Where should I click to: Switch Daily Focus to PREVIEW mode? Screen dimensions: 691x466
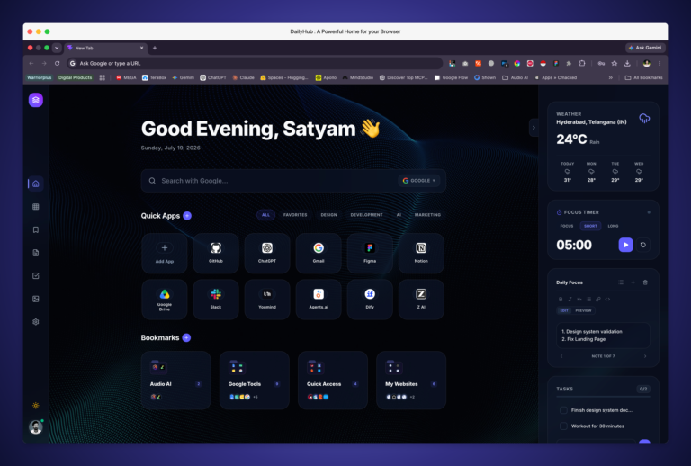coord(583,310)
